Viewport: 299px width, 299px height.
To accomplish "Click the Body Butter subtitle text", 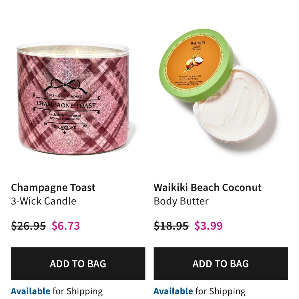I will (x=181, y=201).
